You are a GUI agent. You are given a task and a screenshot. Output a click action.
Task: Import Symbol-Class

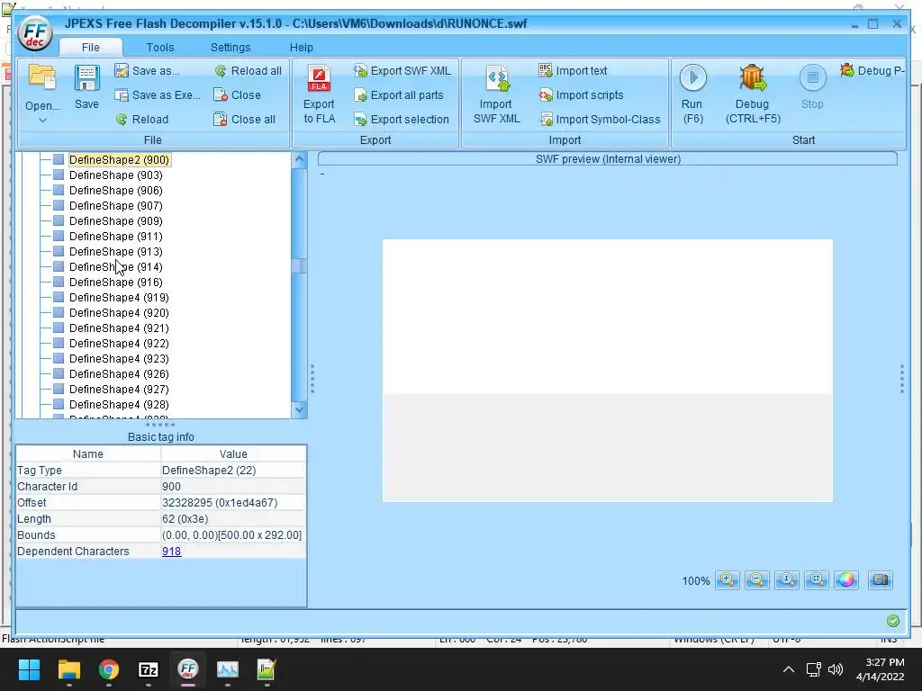[x=600, y=120]
